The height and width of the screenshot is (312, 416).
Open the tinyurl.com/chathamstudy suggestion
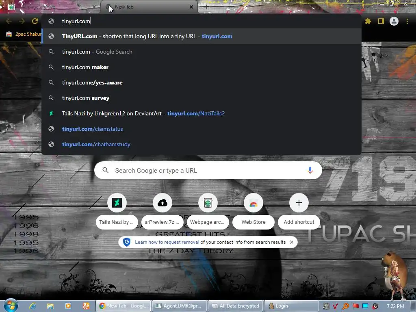pos(201,144)
